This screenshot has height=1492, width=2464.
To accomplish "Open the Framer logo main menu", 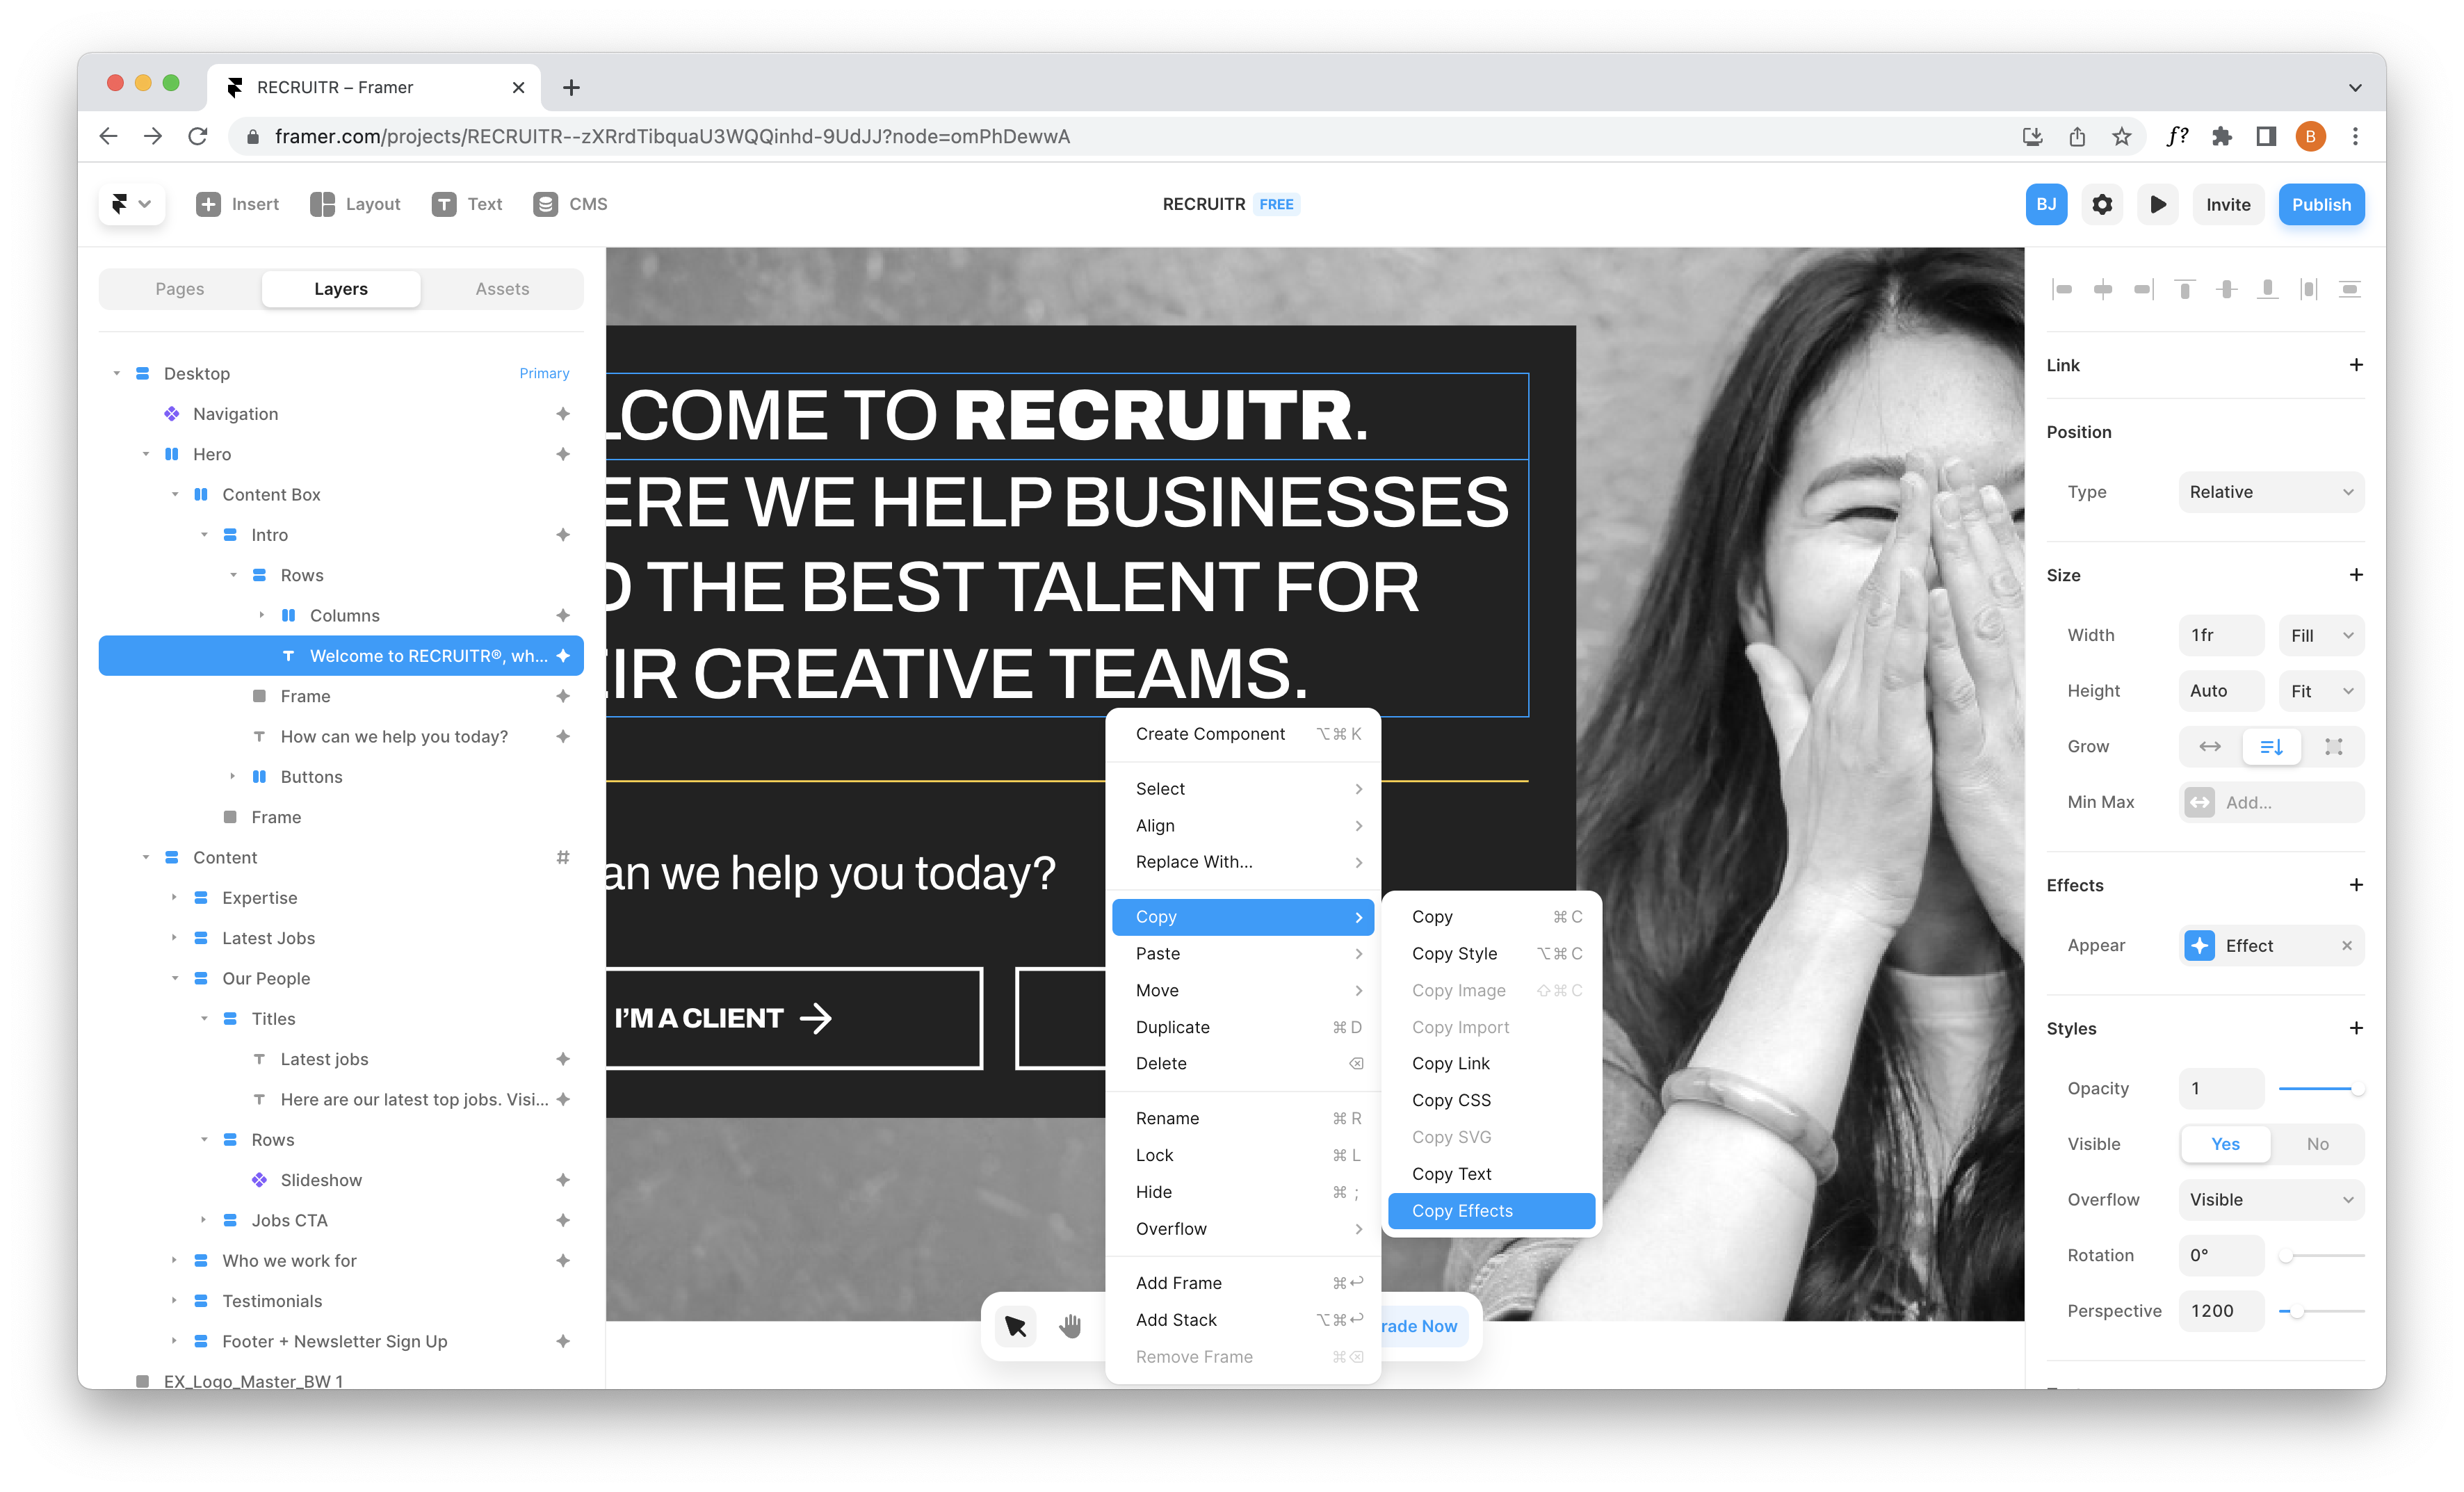I will (x=131, y=204).
